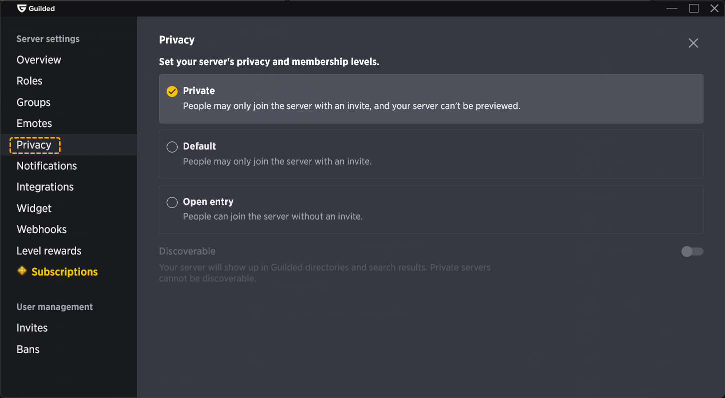Open the Integrations page

click(x=45, y=187)
